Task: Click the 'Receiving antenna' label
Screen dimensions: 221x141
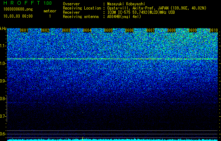Action: [x=81, y=17]
